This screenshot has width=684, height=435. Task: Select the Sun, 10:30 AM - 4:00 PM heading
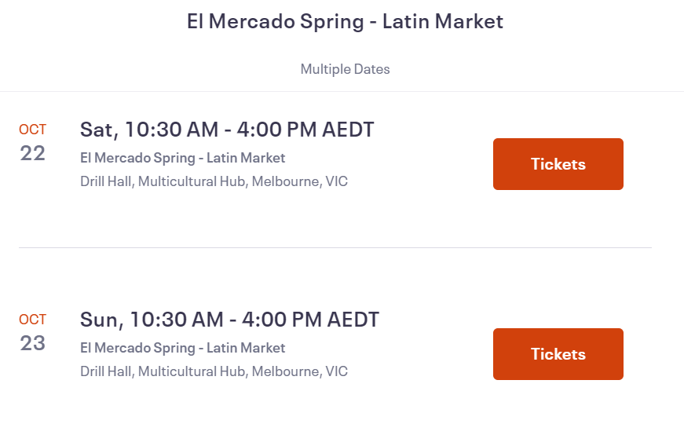click(229, 320)
